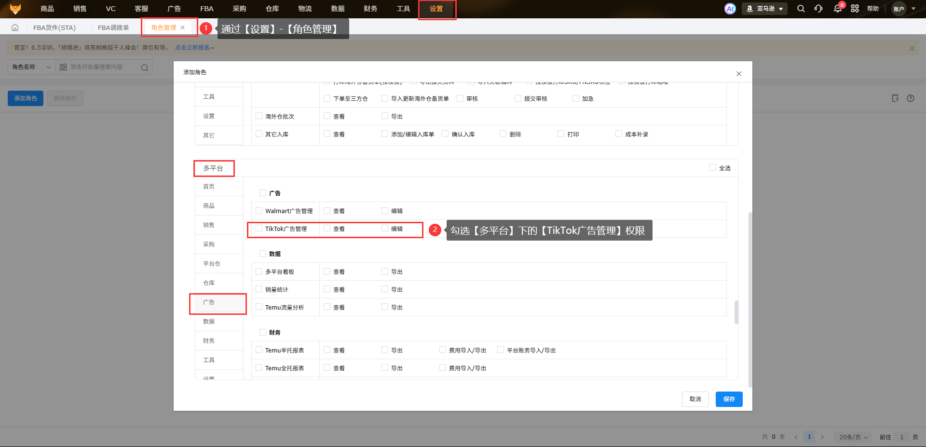Tick 费用导入/导出 for Temu全托报表
The height and width of the screenshot is (447, 926).
[443, 368]
